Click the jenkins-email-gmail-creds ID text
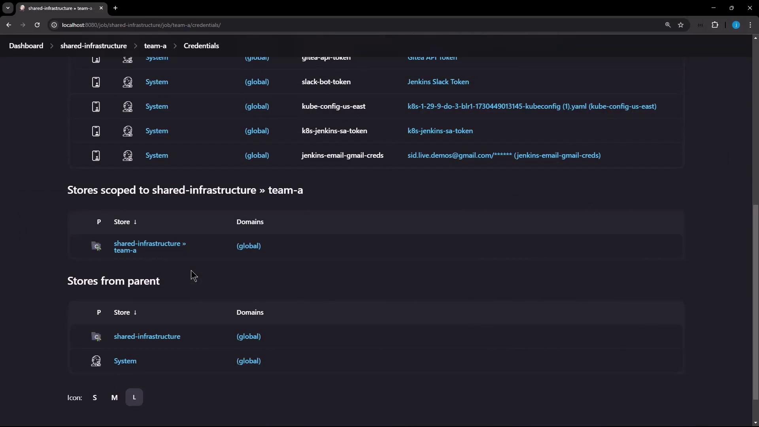Image resolution: width=759 pixels, height=427 pixels. tap(342, 155)
